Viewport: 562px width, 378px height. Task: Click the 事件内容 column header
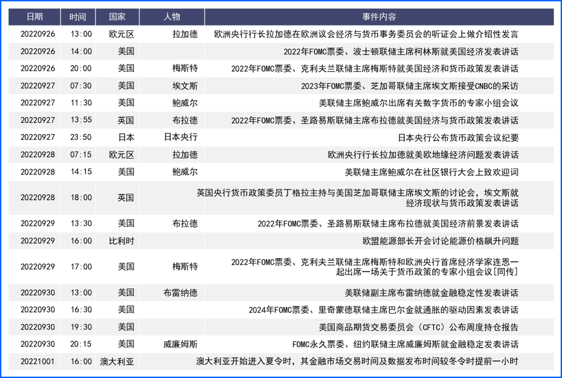coord(379,17)
